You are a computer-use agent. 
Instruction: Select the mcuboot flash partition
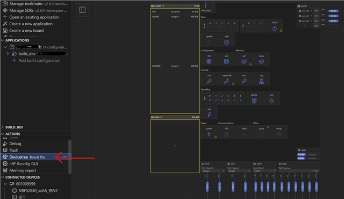[175, 12]
